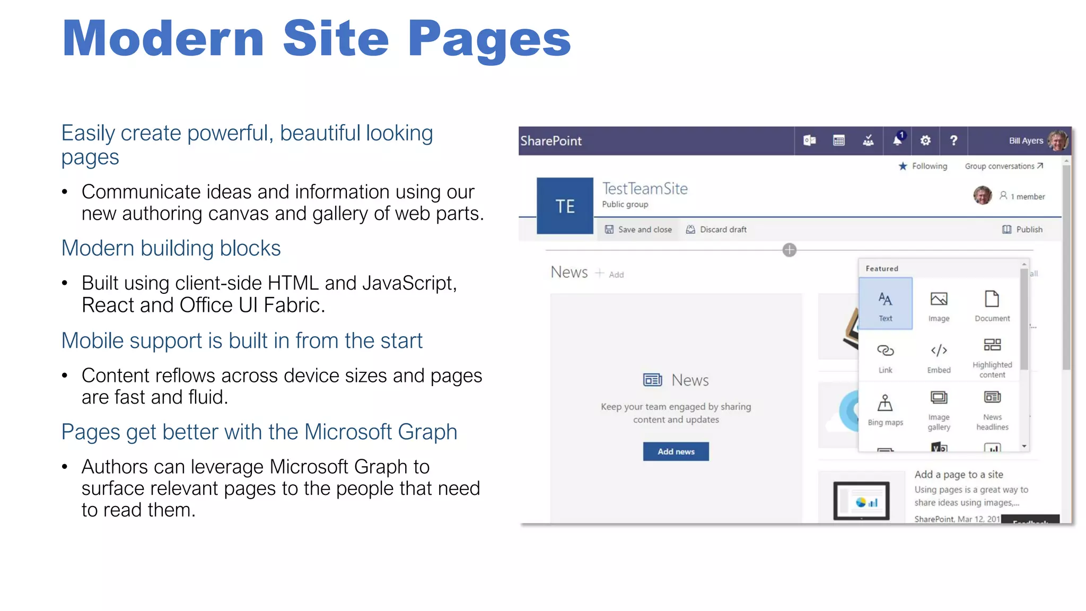Click the Featured header in picker

[882, 268]
